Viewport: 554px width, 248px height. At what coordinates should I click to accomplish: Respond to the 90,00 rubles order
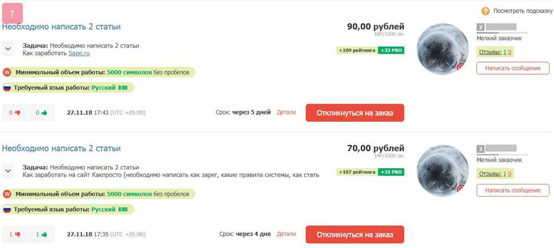(x=355, y=112)
